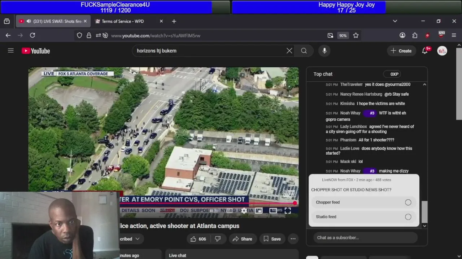Screen dimensions: 462x259
Task: Click Ladie Love's chat username
Action: click(350, 149)
